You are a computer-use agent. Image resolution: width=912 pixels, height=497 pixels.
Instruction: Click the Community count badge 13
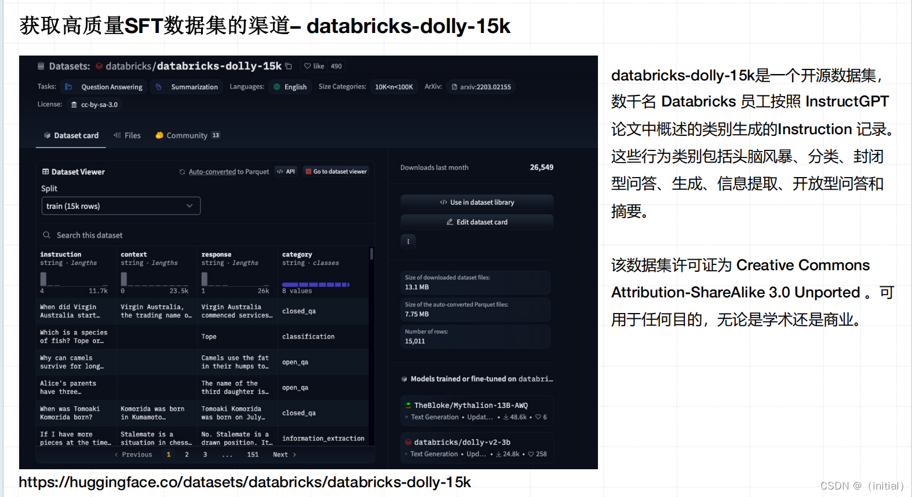click(x=216, y=135)
